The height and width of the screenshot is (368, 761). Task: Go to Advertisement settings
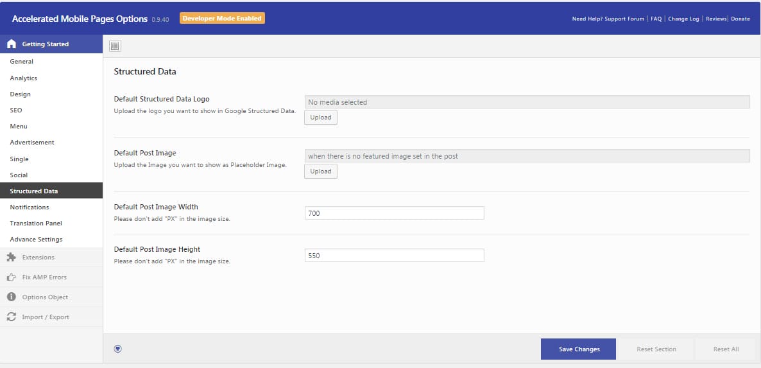(32, 143)
